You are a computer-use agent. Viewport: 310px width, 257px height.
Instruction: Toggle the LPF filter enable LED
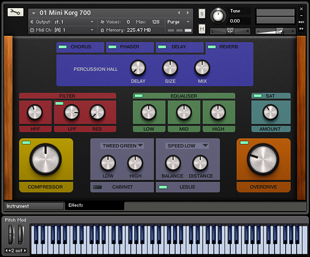pos(59,103)
